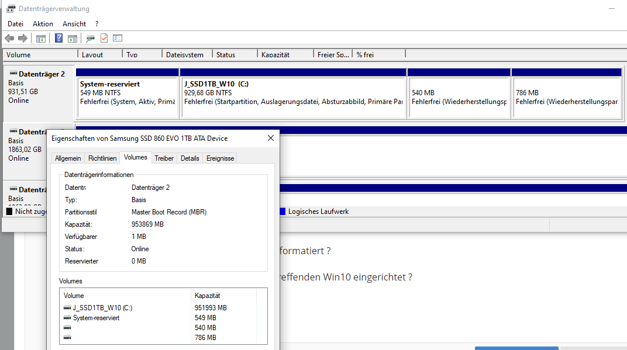Viewport: 627px width, 350px height.
Task: Select the 1863,02 GB disk label
Action: tap(25, 150)
